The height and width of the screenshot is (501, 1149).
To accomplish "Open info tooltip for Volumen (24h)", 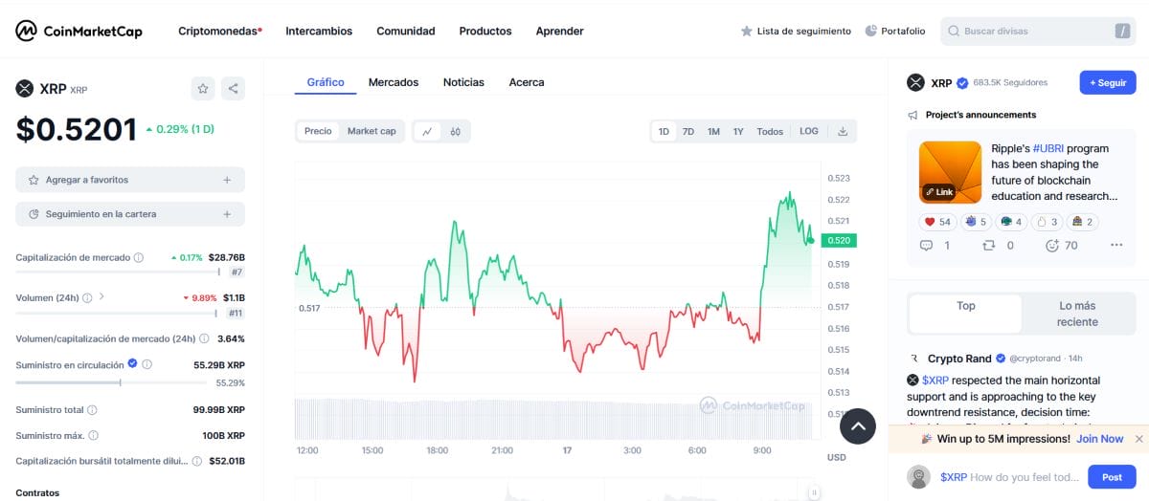I will pos(87,297).
